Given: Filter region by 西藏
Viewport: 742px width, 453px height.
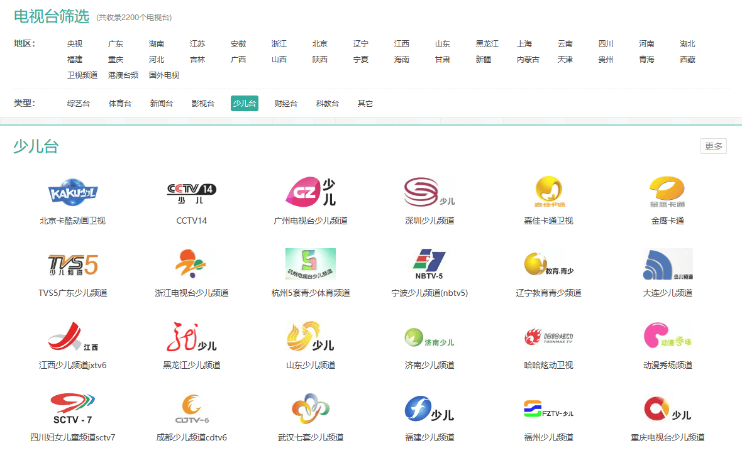Looking at the screenshot, I should coord(687,60).
